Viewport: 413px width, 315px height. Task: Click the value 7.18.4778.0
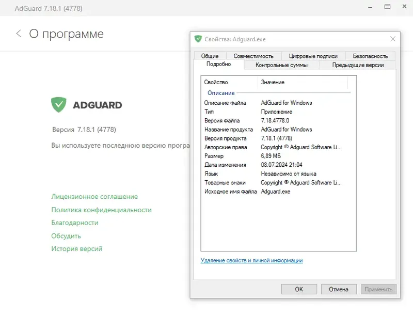coord(275,121)
